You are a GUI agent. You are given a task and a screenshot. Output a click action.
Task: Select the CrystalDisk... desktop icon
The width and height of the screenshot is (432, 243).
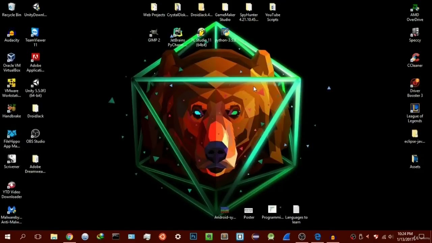pyautogui.click(x=178, y=10)
